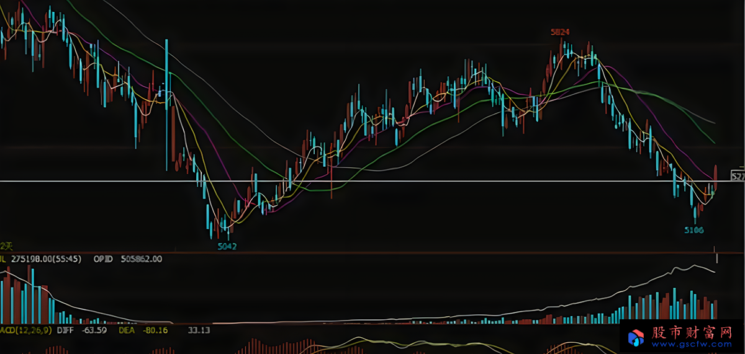
Task: Click the latest red candlestick at chart's right edge
Action: coord(716,178)
